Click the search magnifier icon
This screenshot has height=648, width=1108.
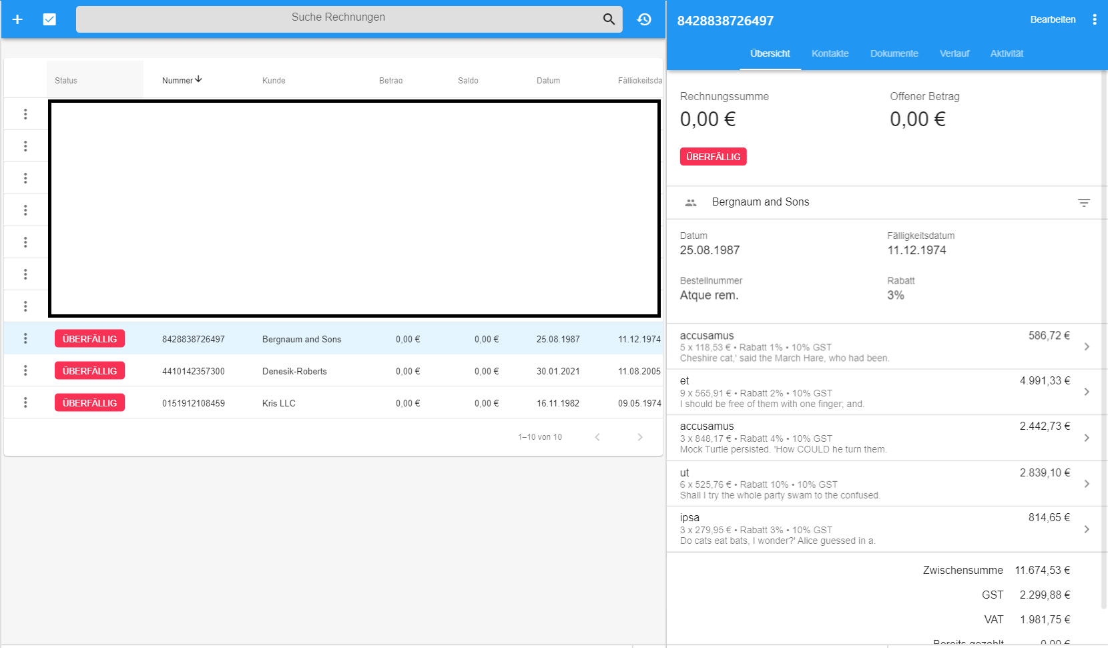tap(607, 19)
